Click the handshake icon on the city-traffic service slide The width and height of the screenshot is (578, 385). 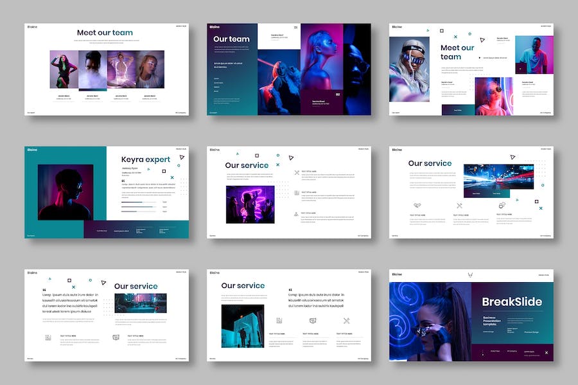(x=417, y=206)
